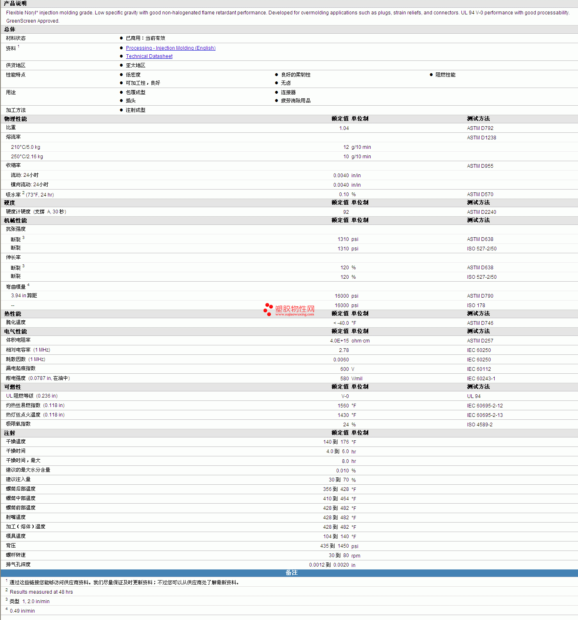
Task: Click the 阻燃性能 feature bullet
Action: click(445, 75)
